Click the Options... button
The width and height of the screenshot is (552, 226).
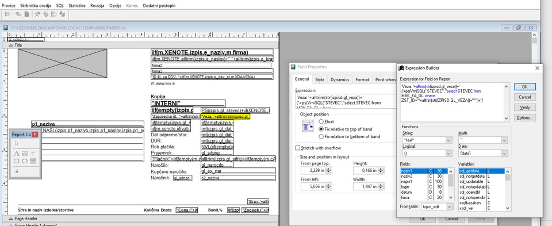point(524,118)
